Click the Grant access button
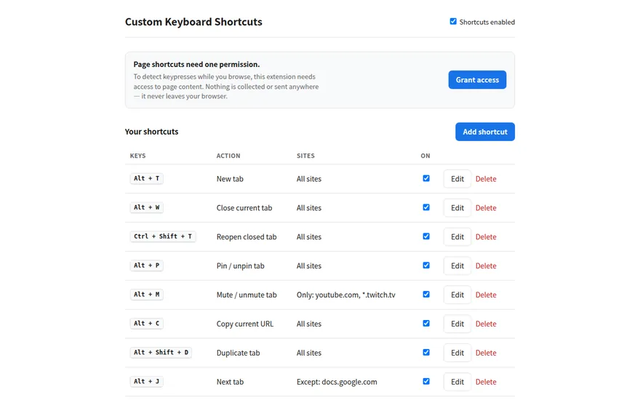Screen dimensions: 640x400 click(x=477, y=80)
